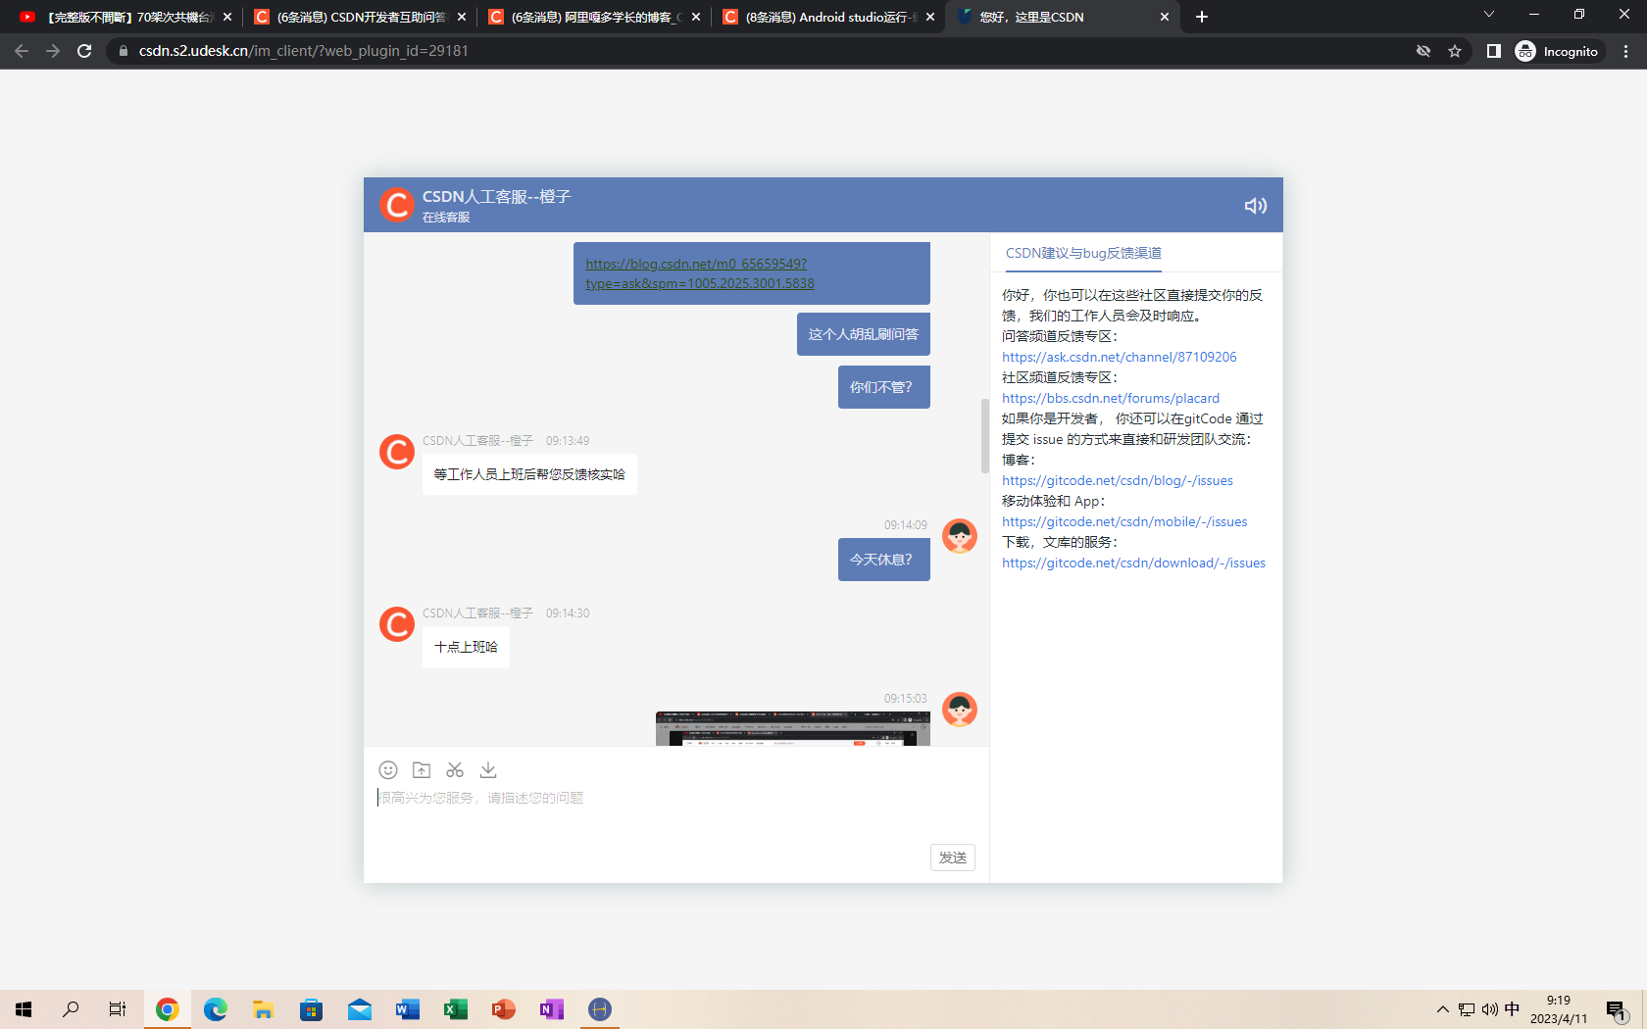
Task: Download the chat history icon
Action: (488, 770)
